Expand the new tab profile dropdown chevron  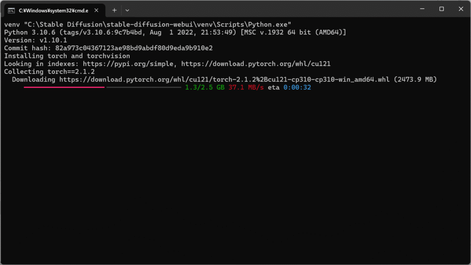point(127,11)
